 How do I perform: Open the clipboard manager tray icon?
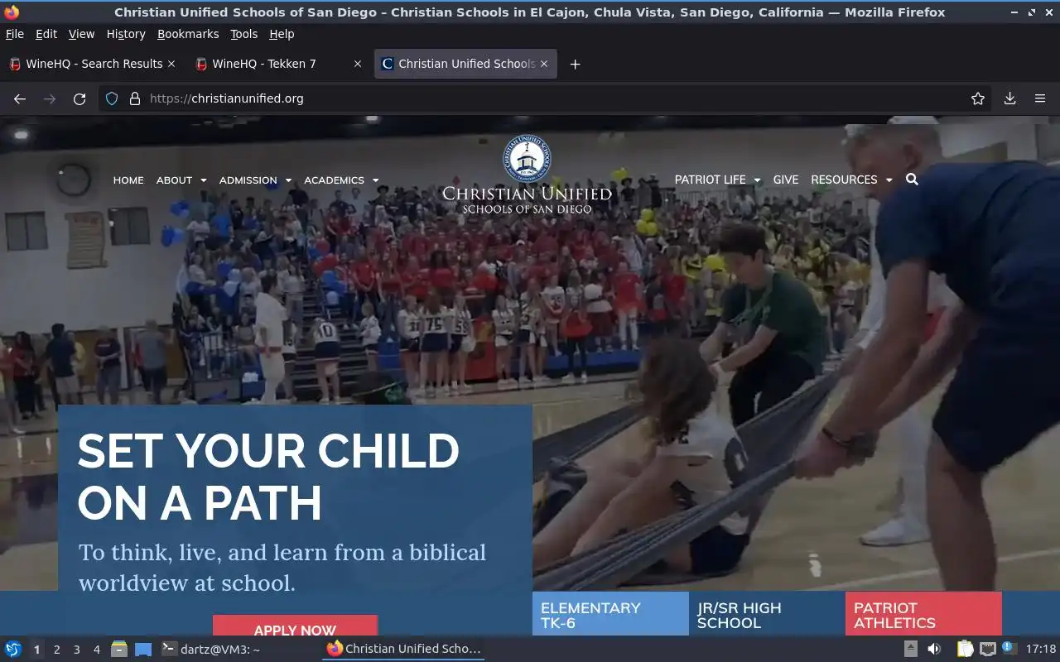point(965,649)
